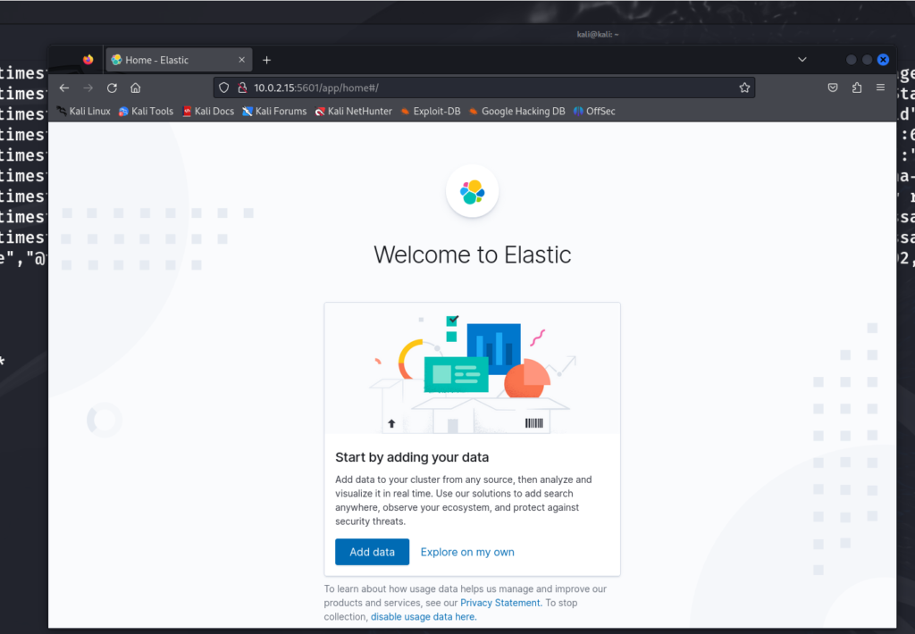Viewport: 915px width, 634px height.
Task: Close the Firefox window
Action: point(883,60)
